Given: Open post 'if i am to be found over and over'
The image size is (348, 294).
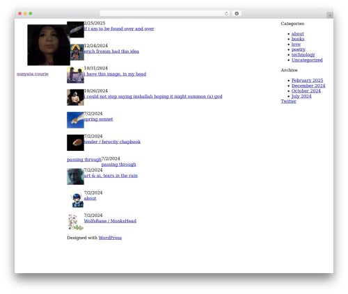Looking at the screenshot, I should click(x=119, y=28).
